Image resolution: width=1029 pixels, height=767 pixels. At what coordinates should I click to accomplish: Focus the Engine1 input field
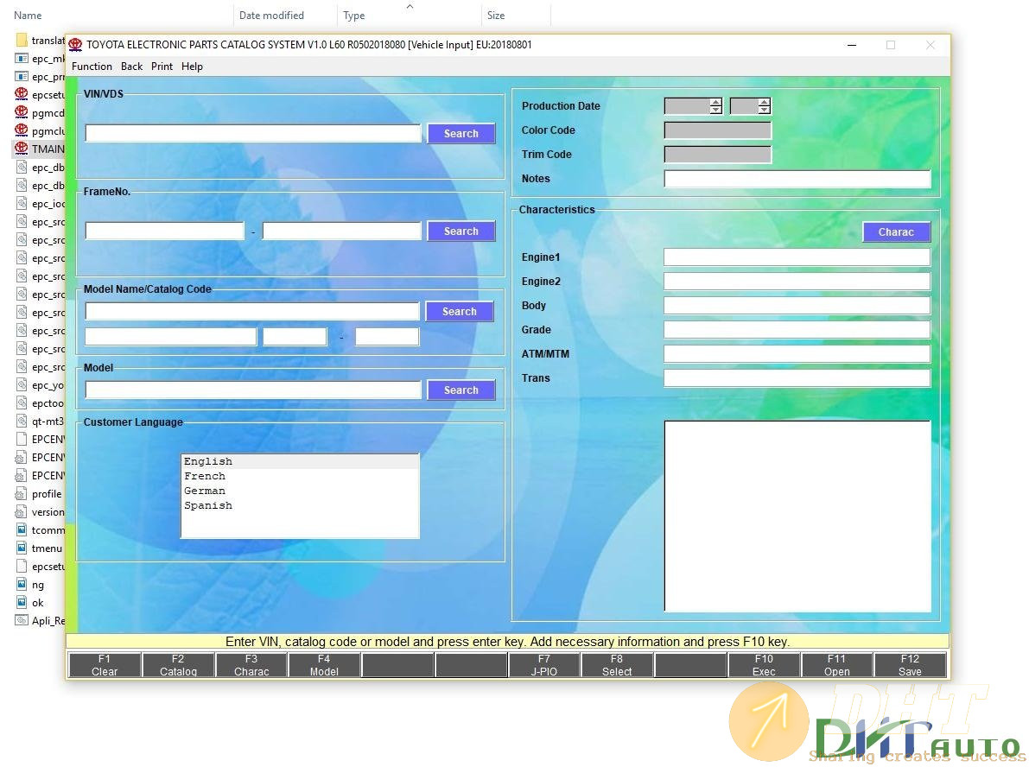click(x=797, y=257)
